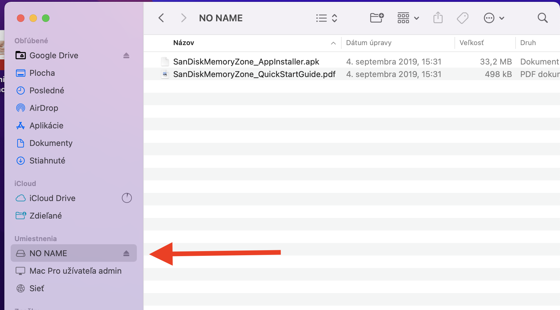This screenshot has width=560, height=310.
Task: Open the Finder search magnifier
Action: point(542,18)
